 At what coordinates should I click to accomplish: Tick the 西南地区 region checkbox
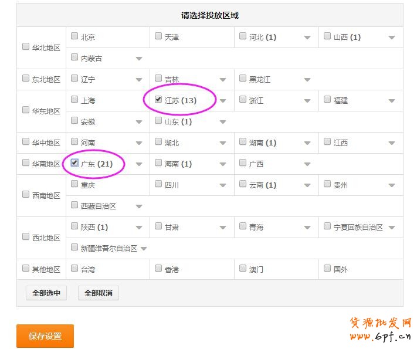click(26, 195)
